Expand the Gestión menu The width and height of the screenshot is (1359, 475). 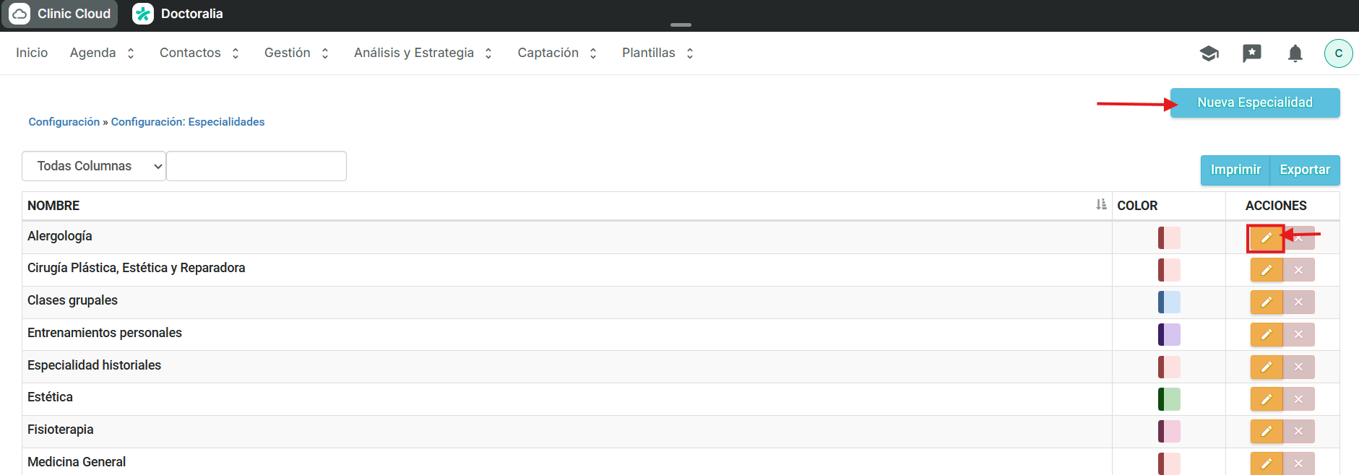(296, 53)
